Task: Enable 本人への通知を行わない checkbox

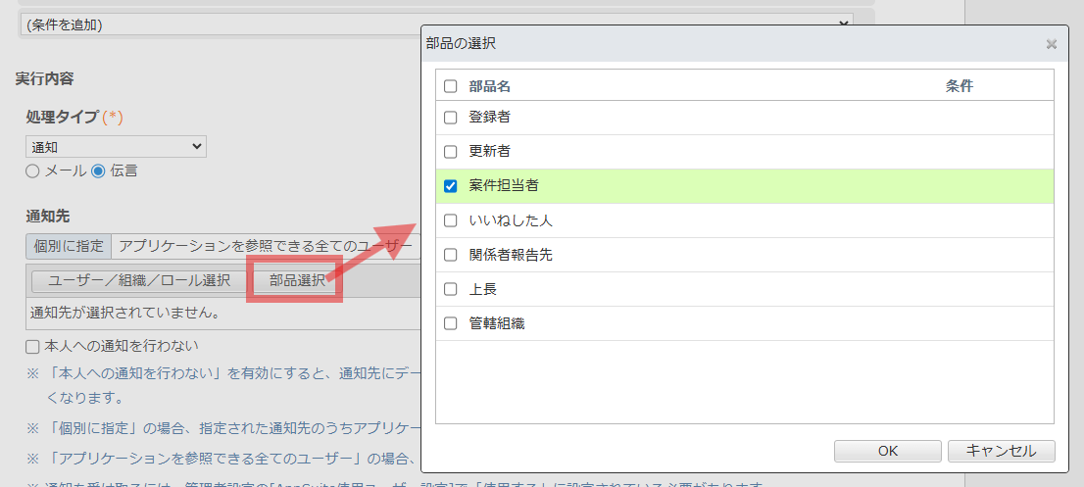Action: 32,346
